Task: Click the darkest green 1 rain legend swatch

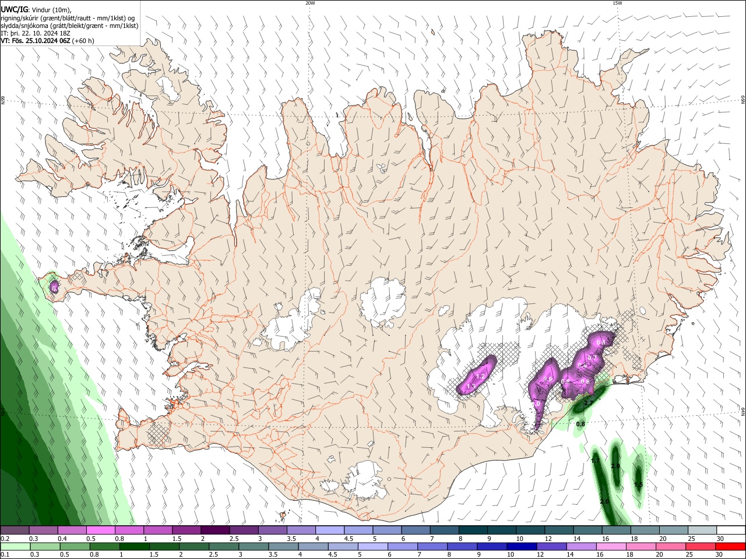Action: click(134, 547)
